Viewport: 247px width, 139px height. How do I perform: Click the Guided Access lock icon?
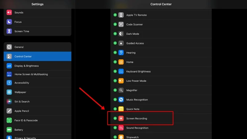[121, 43]
